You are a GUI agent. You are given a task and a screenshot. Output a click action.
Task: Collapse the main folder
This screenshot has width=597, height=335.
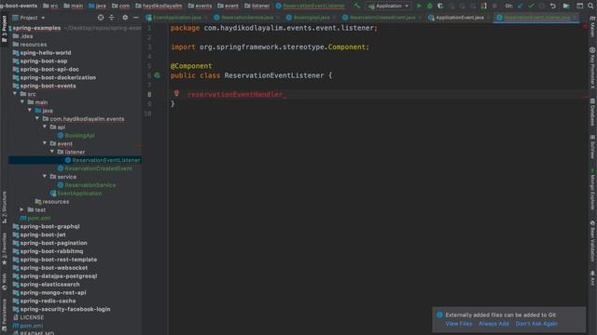(x=22, y=101)
